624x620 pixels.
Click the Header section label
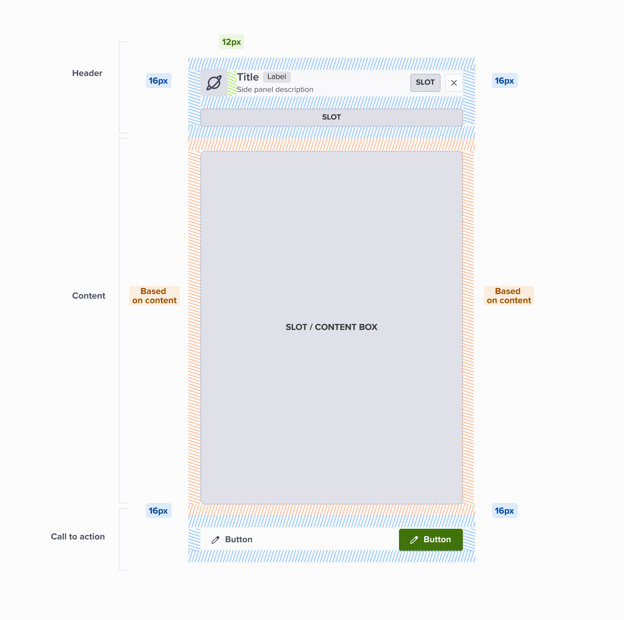point(87,73)
